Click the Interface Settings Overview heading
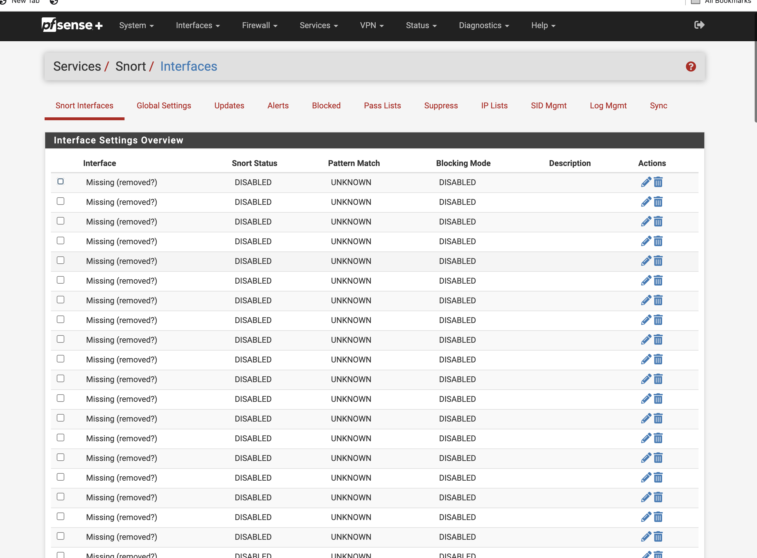The image size is (757, 558). click(118, 140)
